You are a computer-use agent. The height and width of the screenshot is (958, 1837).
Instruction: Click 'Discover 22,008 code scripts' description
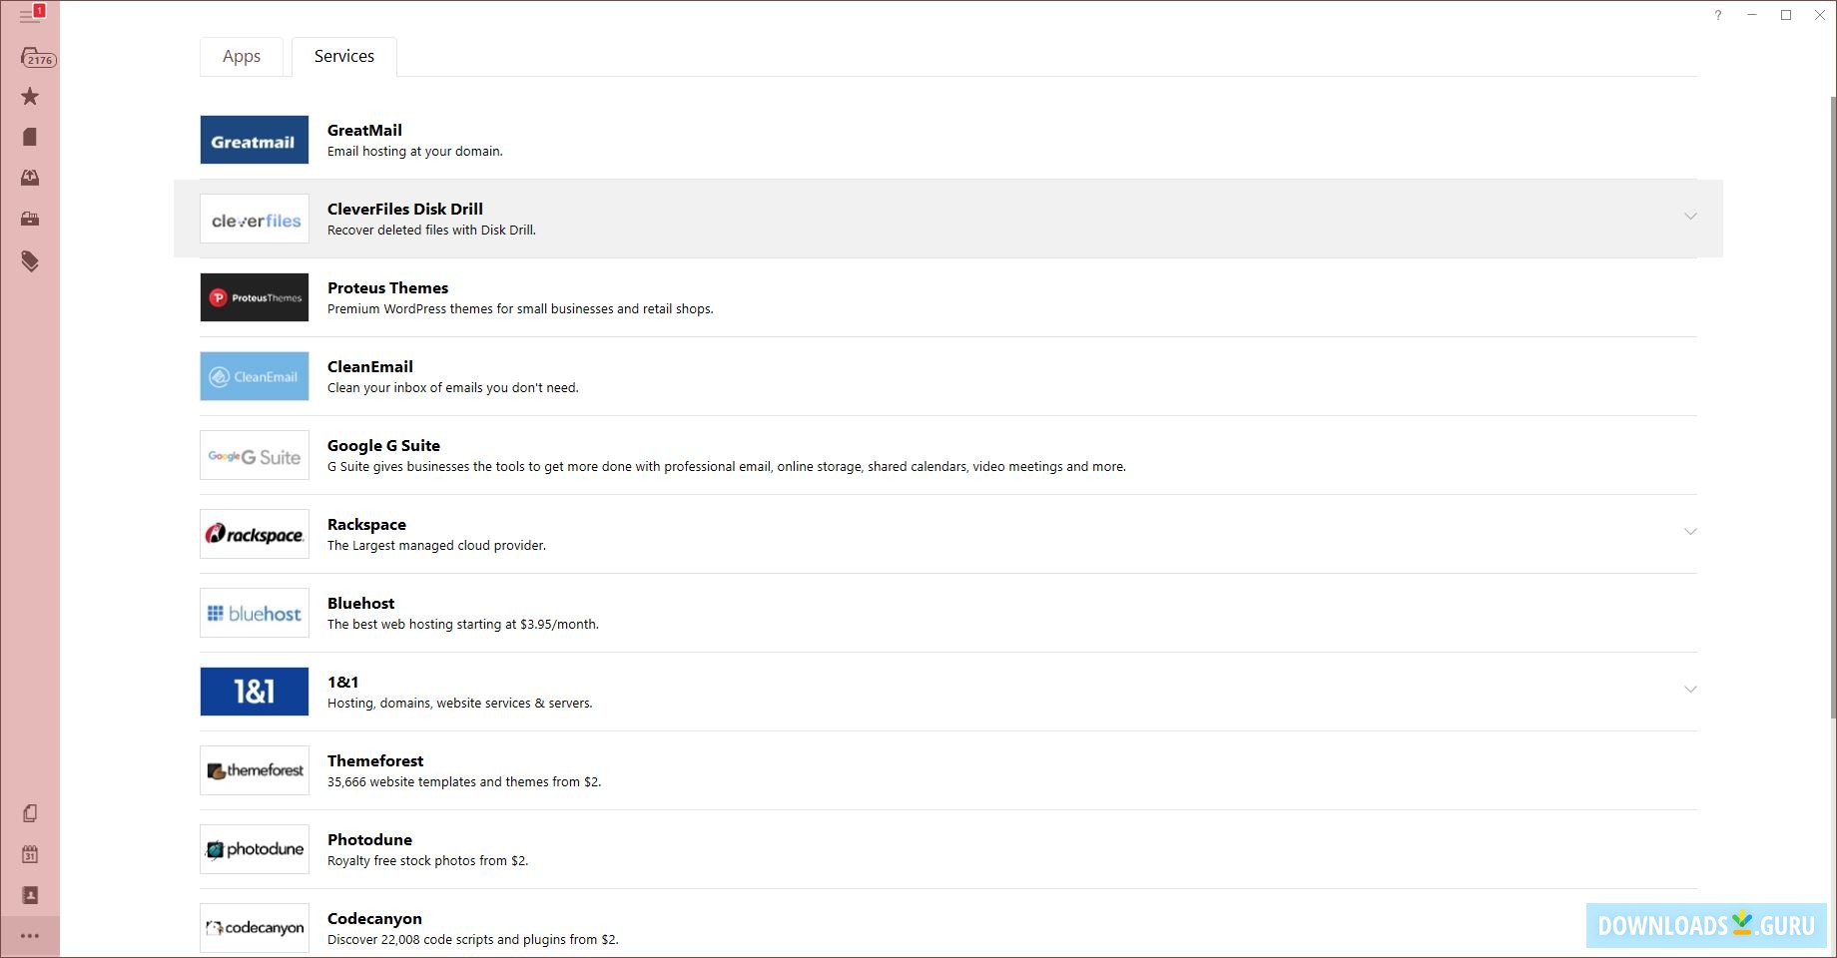473,940
